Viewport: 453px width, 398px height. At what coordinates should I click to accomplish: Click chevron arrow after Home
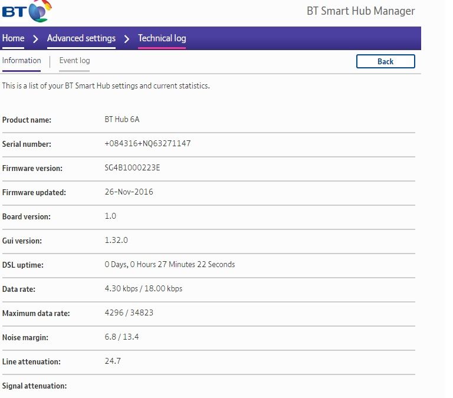click(35, 39)
